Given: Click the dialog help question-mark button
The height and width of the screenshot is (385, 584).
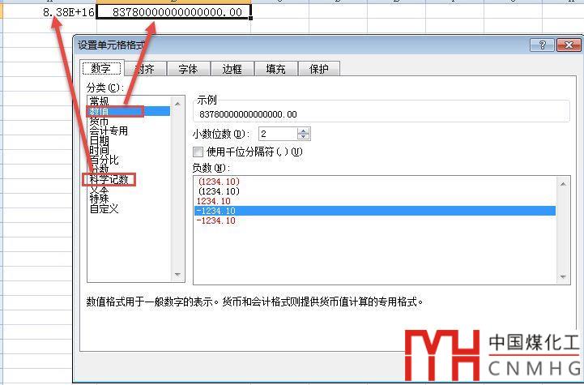Looking at the screenshot, I should coord(542,45).
